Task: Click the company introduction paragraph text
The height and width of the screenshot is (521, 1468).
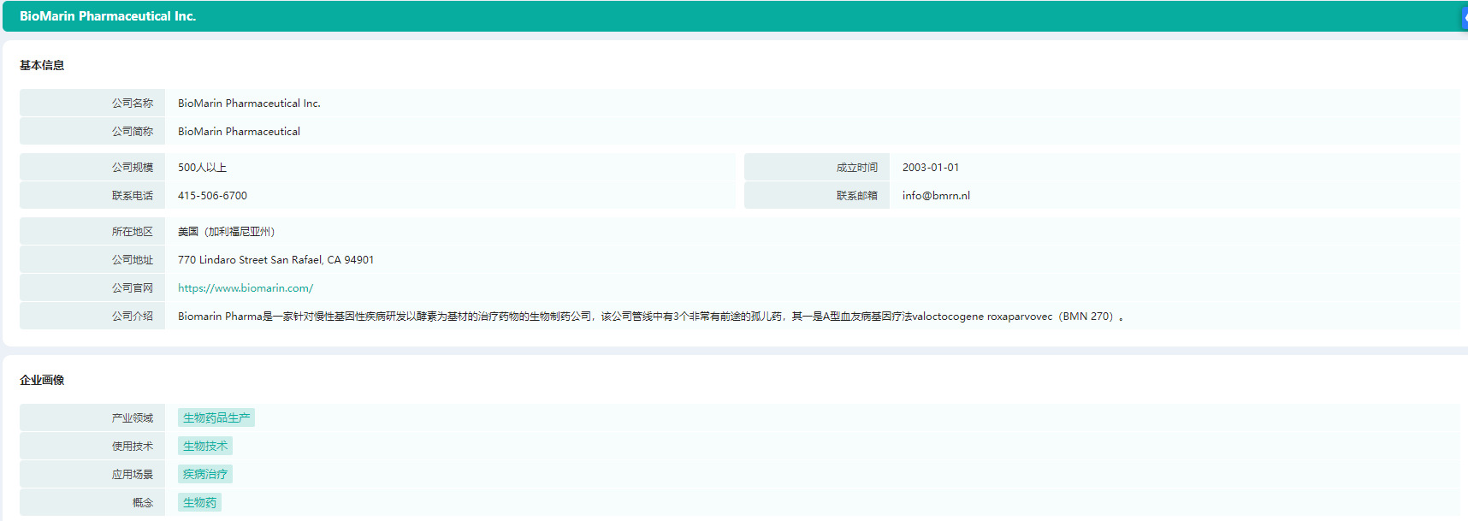Action: point(650,317)
